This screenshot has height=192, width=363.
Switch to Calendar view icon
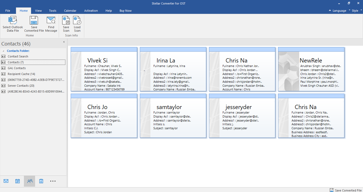coord(18,181)
